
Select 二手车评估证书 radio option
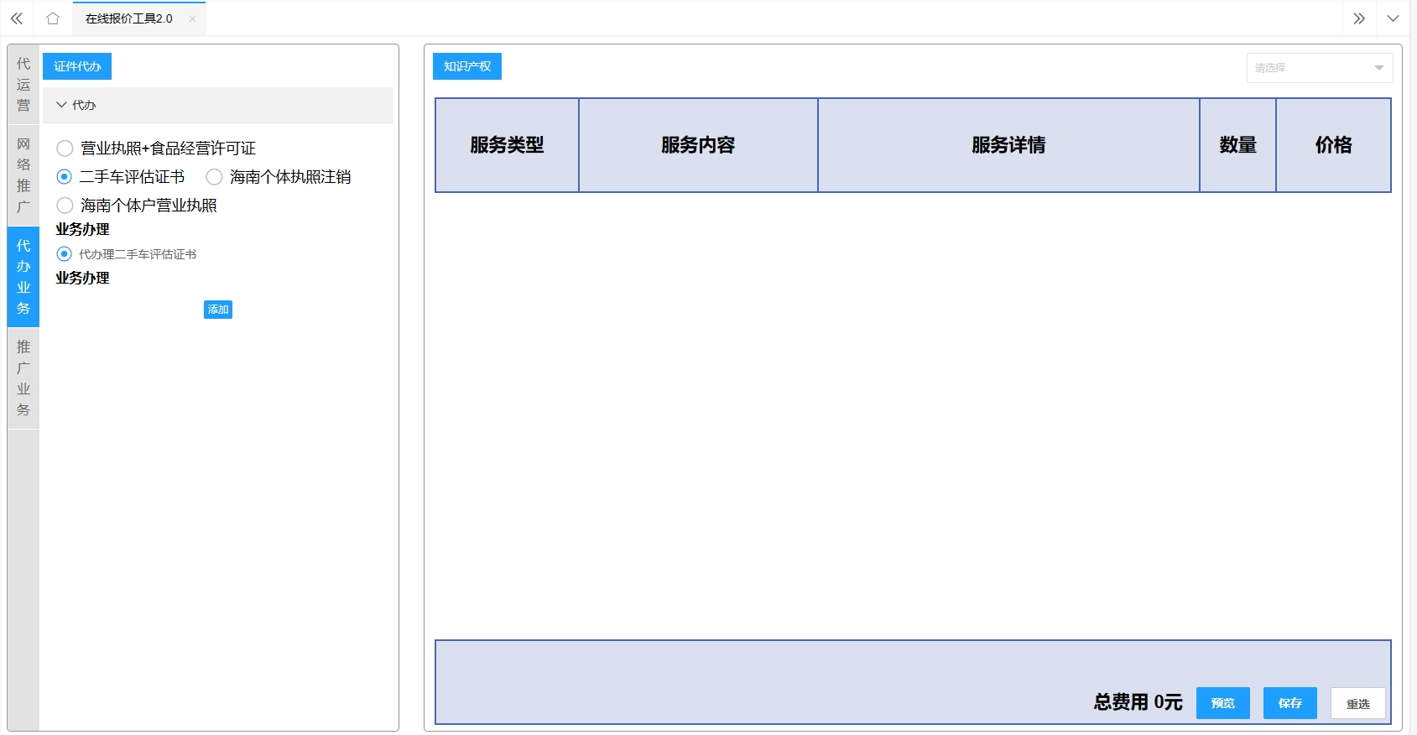tap(65, 177)
